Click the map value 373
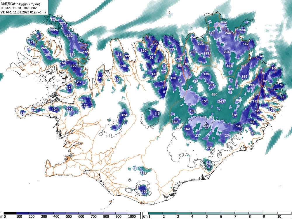Image resolution: width=292 pixels, height=219 pixels. tap(211, 33)
